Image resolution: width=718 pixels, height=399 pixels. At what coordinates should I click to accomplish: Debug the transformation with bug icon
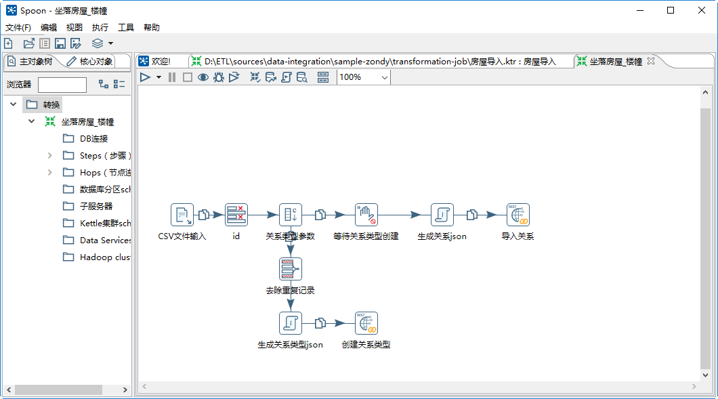219,77
